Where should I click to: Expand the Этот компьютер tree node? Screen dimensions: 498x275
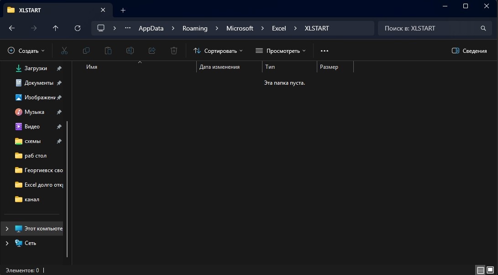point(7,229)
